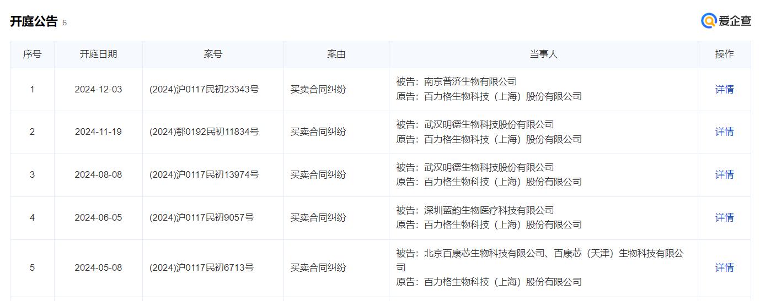The height and width of the screenshot is (301, 760).
Task: Click defendant 深圳蓝韵生物医疗科技有限公司
Action: 489,210
